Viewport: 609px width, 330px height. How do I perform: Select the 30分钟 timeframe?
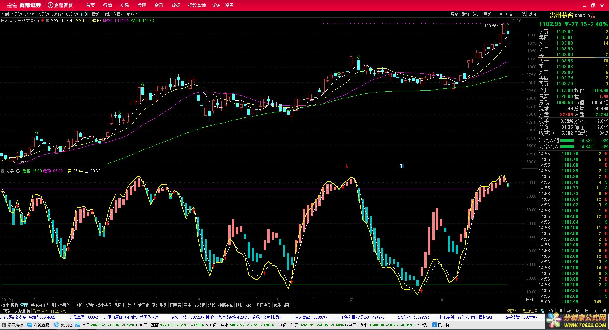pyautogui.click(x=57, y=14)
